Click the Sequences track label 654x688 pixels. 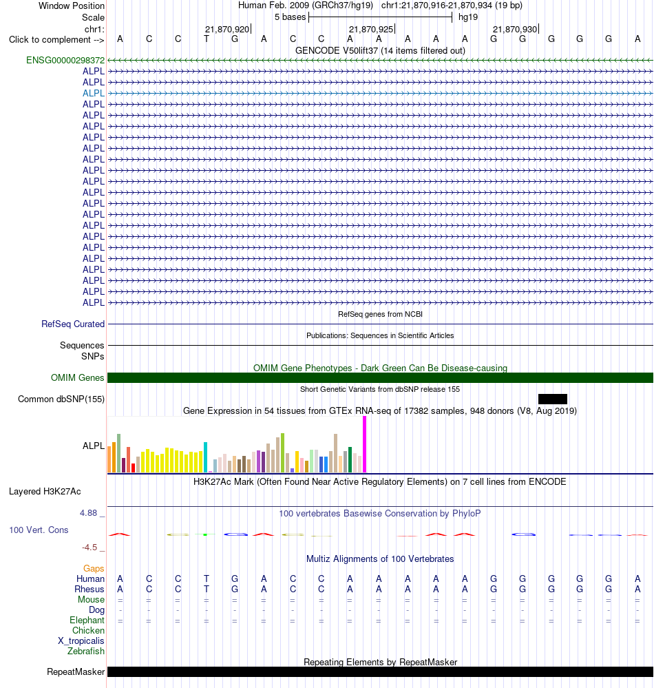click(x=82, y=345)
